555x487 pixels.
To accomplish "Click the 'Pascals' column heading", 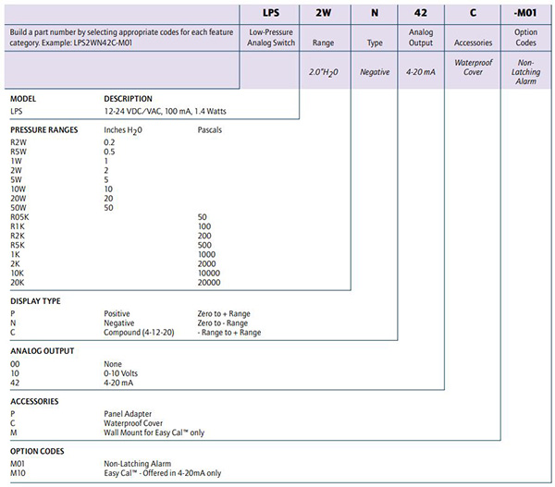I will [x=212, y=130].
